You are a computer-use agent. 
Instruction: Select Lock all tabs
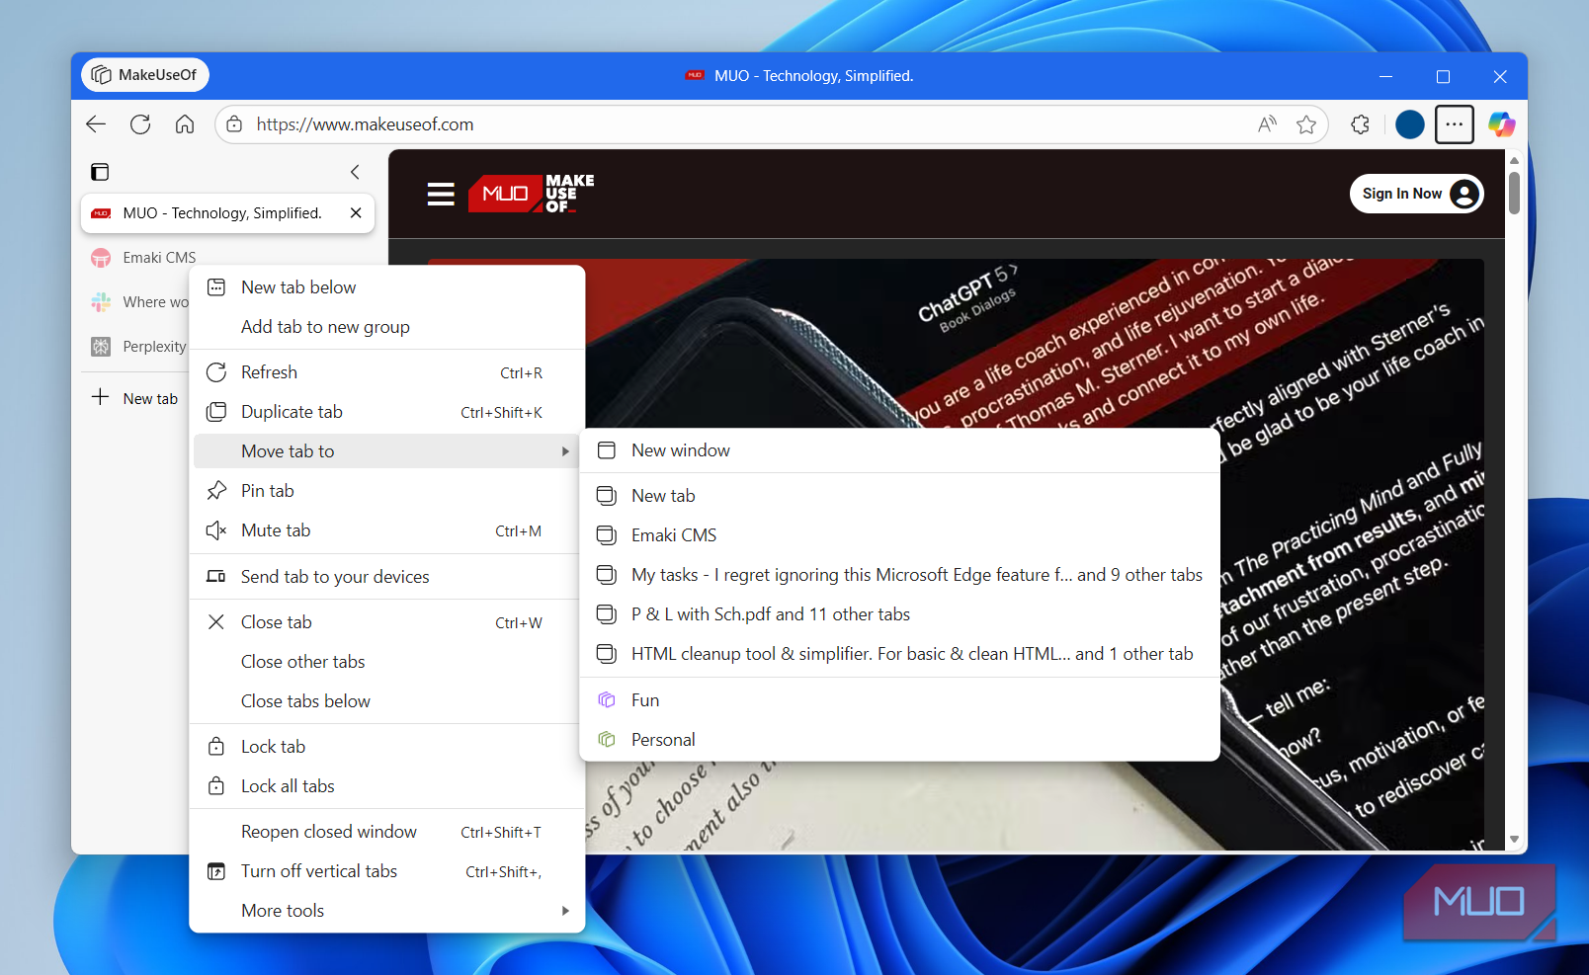pyautogui.click(x=386, y=786)
